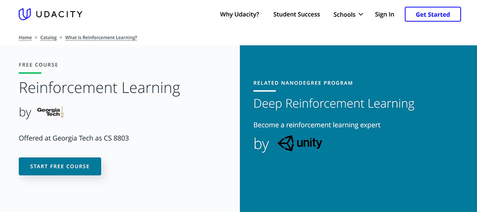
Task: Click the Georgia Tech logo
Action: pyautogui.click(x=50, y=112)
